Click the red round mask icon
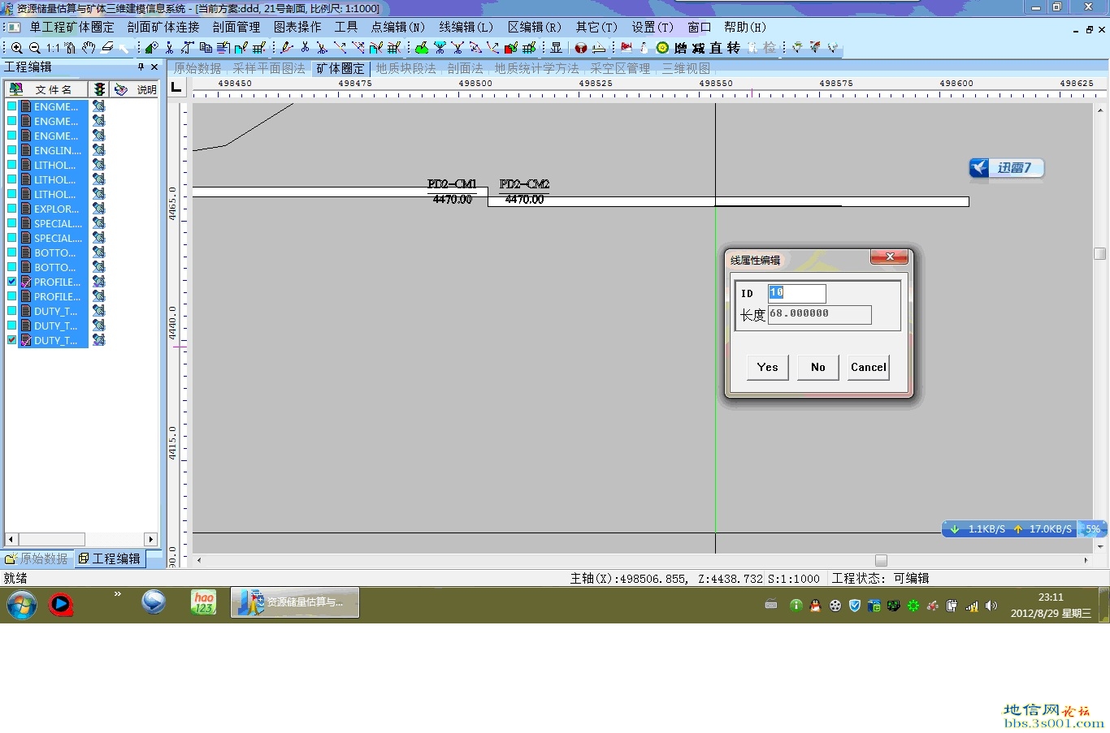Viewport: 1110px width, 733px height. coord(581,48)
